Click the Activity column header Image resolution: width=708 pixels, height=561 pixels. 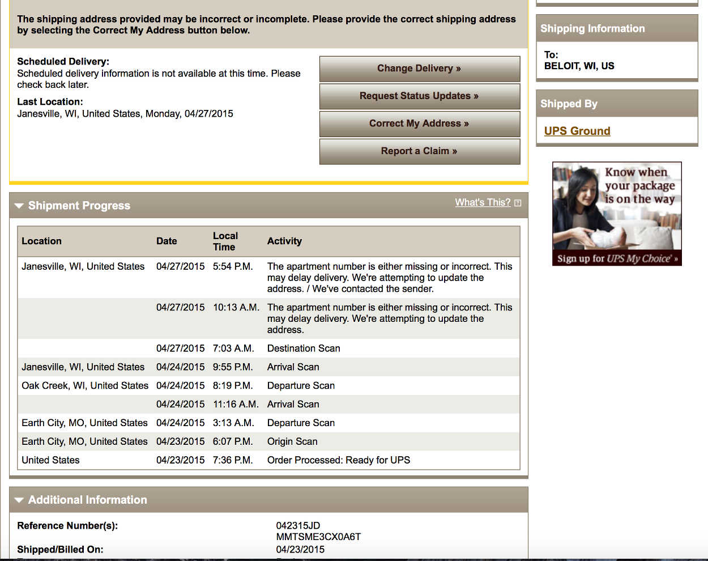point(284,241)
